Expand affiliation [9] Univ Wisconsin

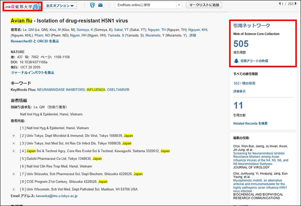point(14,189)
